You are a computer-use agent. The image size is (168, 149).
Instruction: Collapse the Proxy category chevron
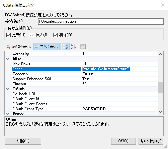(x=8, y=114)
